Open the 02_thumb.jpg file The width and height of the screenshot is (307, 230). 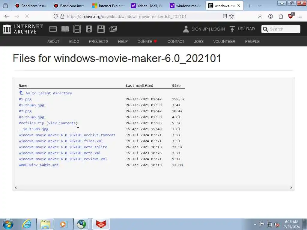point(31,117)
